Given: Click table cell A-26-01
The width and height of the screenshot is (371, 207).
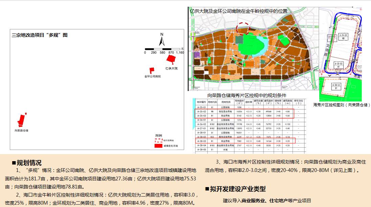Looking at the screenshot, I should (202, 120).
